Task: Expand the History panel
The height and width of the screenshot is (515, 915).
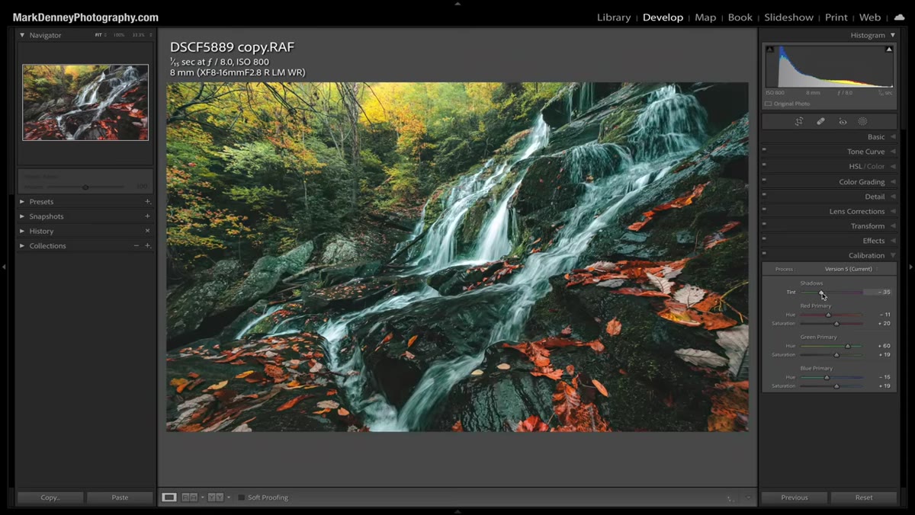Action: (x=22, y=231)
